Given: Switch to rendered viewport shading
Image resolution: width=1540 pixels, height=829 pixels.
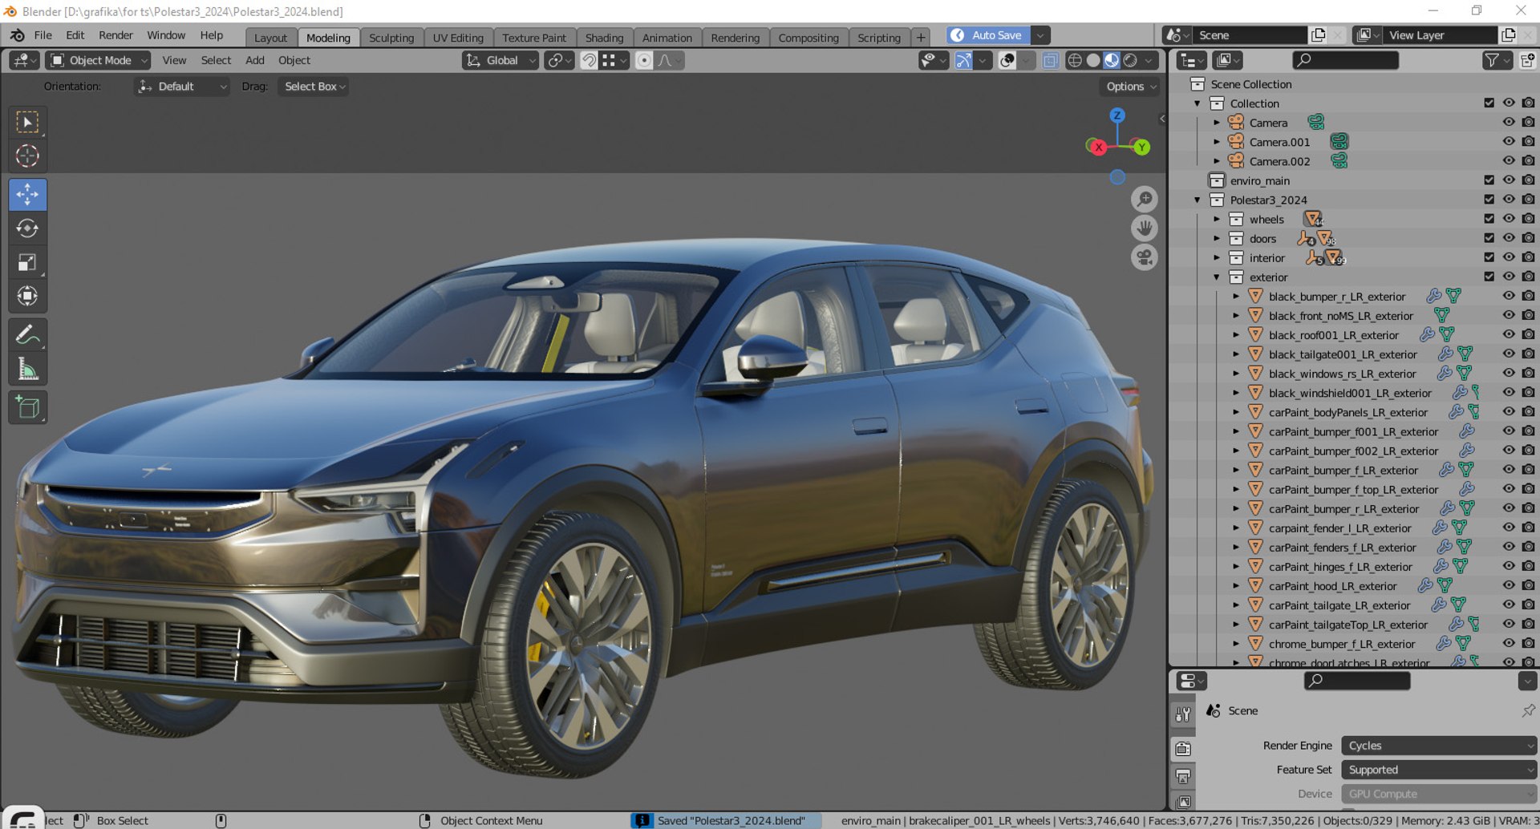Looking at the screenshot, I should pyautogui.click(x=1130, y=60).
